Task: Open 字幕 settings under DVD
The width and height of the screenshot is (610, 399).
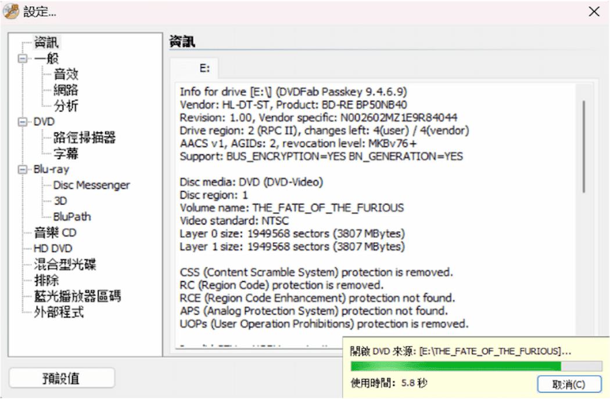Action: click(66, 153)
